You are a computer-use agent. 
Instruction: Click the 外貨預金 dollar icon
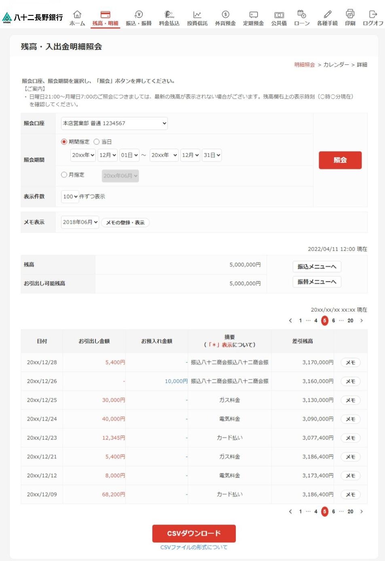click(225, 15)
